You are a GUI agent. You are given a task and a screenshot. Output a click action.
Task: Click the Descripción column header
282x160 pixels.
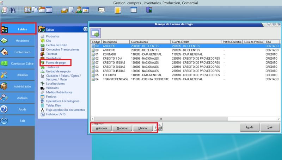(x=110, y=42)
